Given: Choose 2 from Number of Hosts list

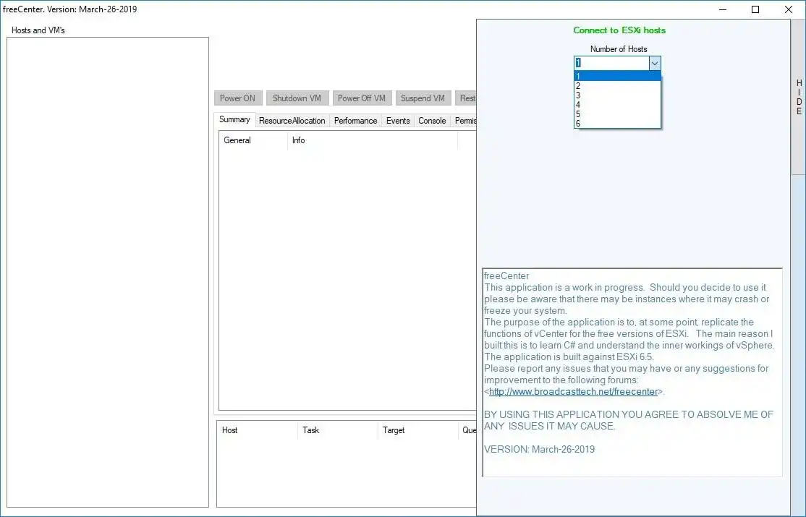Looking at the screenshot, I should click(617, 86).
